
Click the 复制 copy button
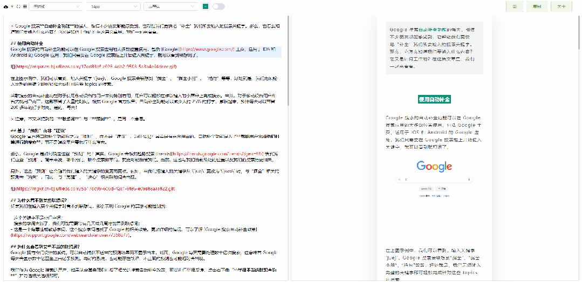point(536,6)
